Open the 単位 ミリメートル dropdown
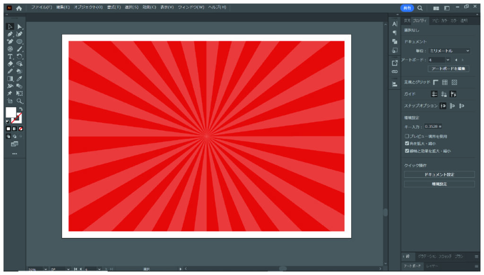This screenshot has width=484, height=275. click(449, 51)
